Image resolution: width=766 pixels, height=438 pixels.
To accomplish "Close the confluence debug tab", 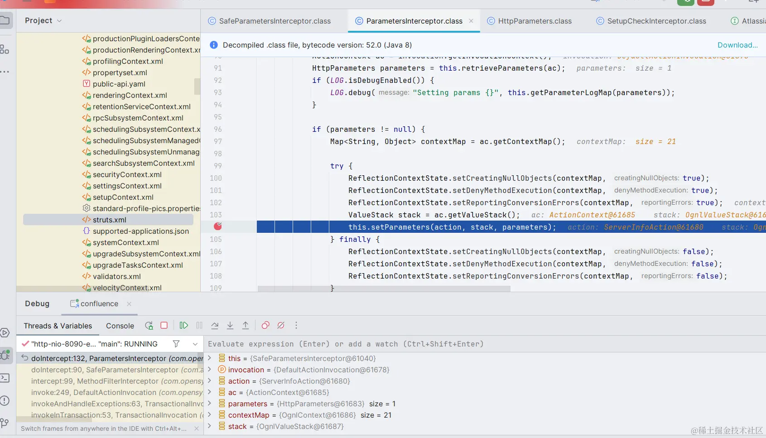I will (129, 304).
